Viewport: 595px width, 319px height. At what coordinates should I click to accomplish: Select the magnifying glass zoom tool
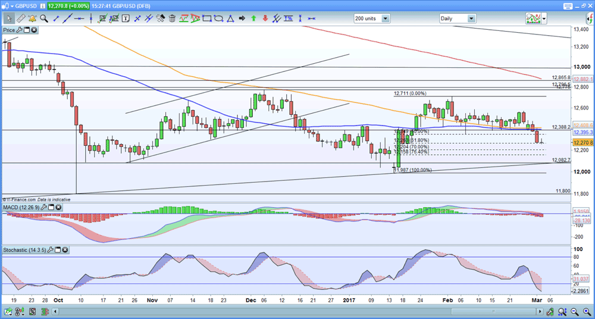(x=43, y=18)
